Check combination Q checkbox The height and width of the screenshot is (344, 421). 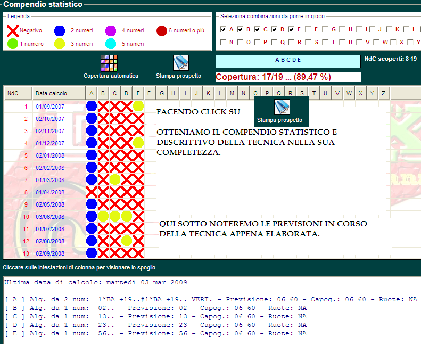click(x=274, y=42)
